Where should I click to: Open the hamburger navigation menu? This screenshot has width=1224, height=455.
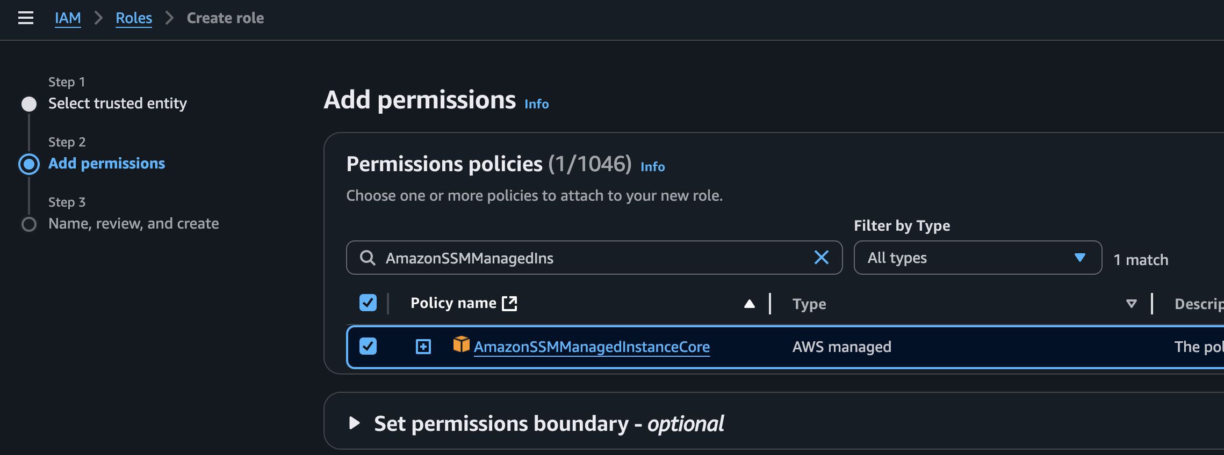(x=25, y=18)
